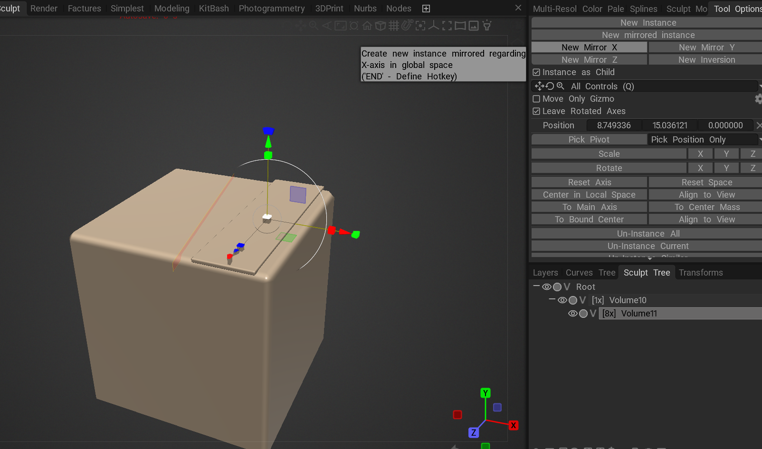The image size is (762, 449).
Task: Click the 3D magnet snapping icon
Action: pos(407,25)
